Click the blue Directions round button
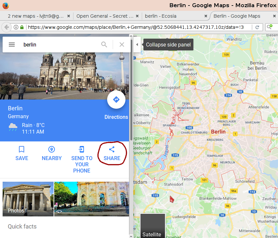This screenshot has width=278, height=238. tap(116, 100)
